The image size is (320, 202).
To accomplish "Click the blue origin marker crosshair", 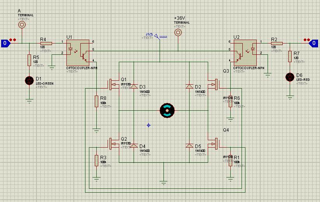I will tap(149, 125).
